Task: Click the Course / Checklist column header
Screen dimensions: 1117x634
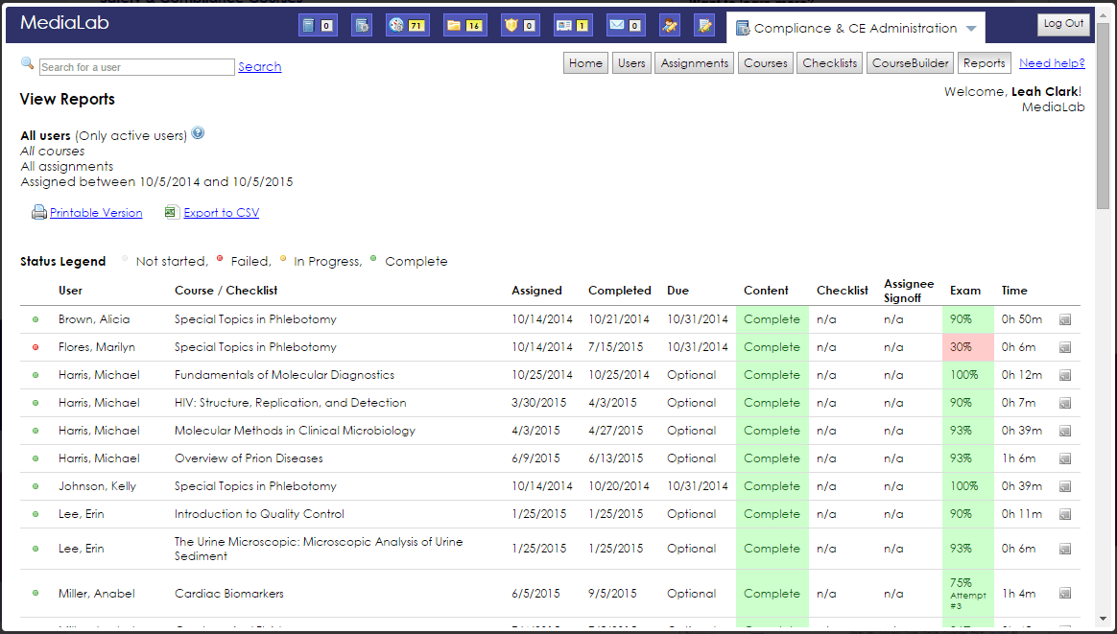Action: tap(226, 291)
